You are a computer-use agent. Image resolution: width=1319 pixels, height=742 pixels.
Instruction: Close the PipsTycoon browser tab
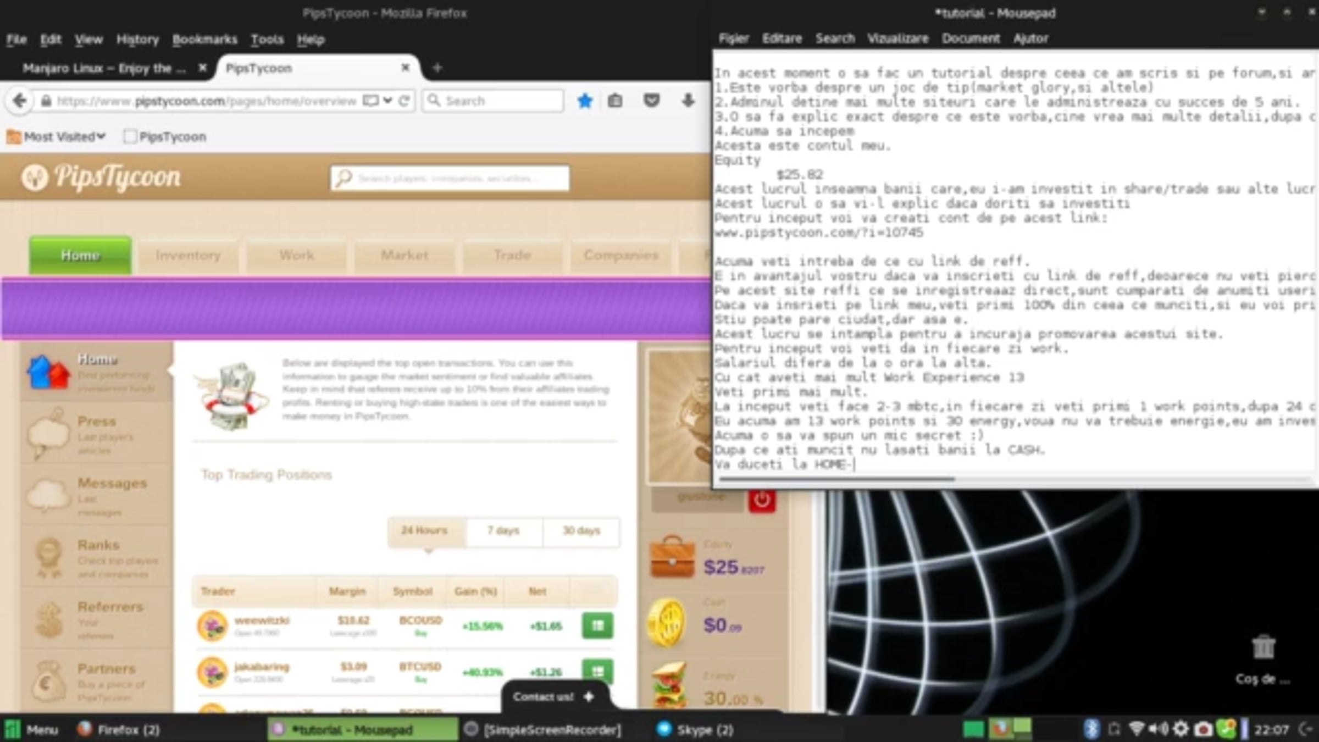tap(405, 68)
